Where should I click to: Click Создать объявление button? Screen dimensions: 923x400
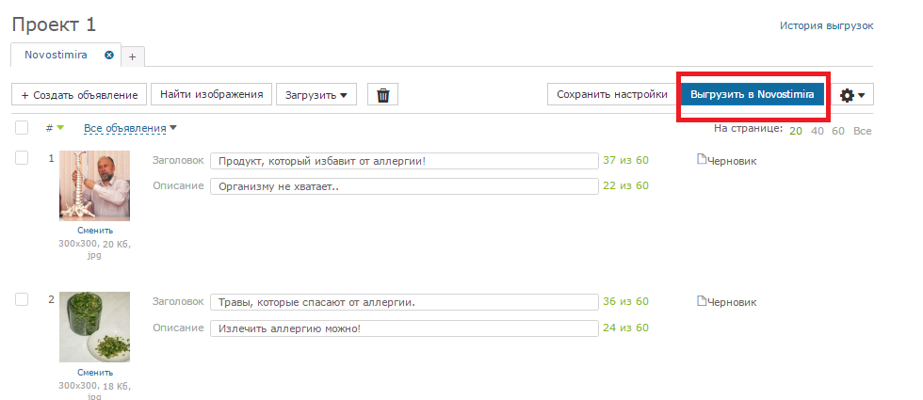[x=79, y=95]
